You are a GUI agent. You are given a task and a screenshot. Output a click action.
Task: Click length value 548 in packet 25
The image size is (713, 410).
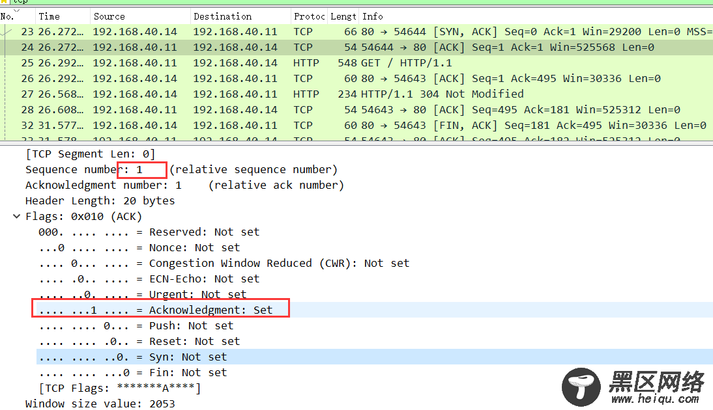pyautogui.click(x=347, y=63)
